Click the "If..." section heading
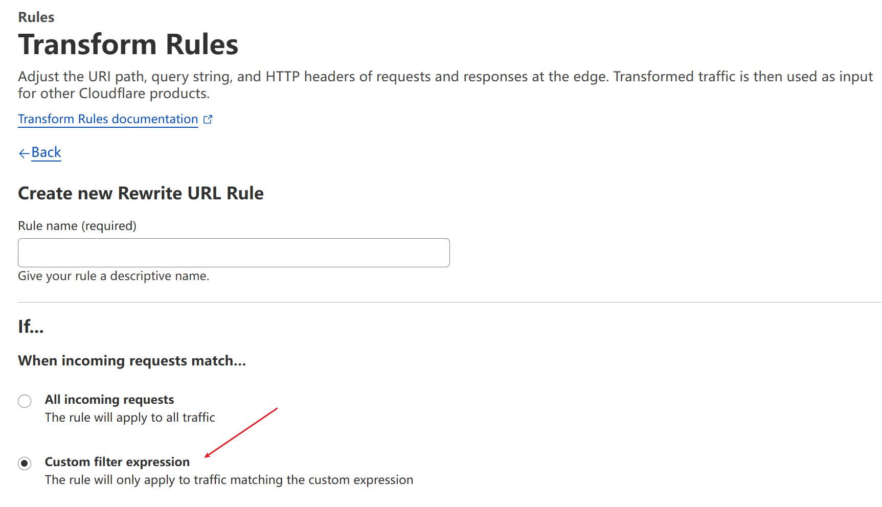Viewport: 882px width, 507px height. (x=31, y=327)
